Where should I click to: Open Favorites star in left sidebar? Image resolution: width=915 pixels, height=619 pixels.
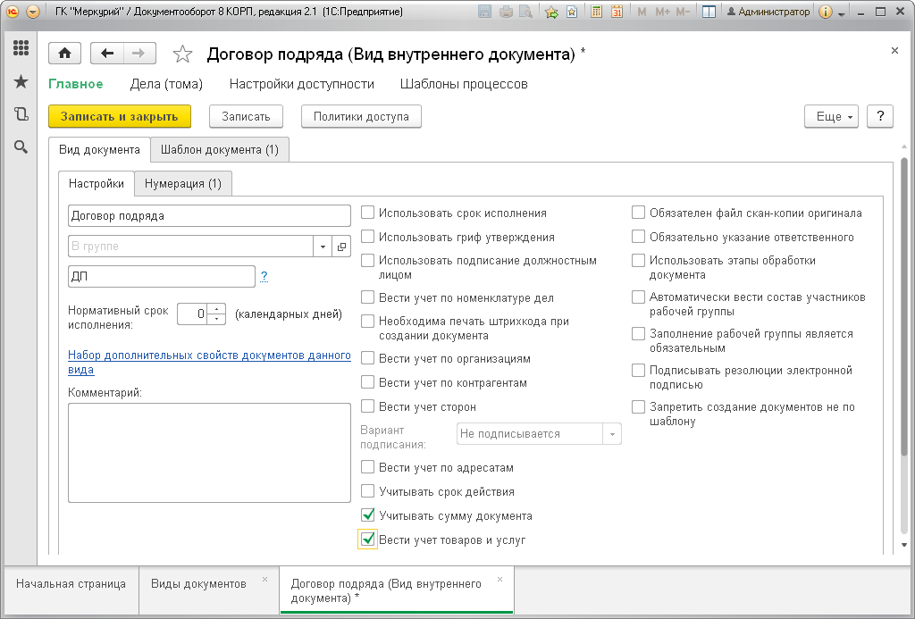coord(21,81)
